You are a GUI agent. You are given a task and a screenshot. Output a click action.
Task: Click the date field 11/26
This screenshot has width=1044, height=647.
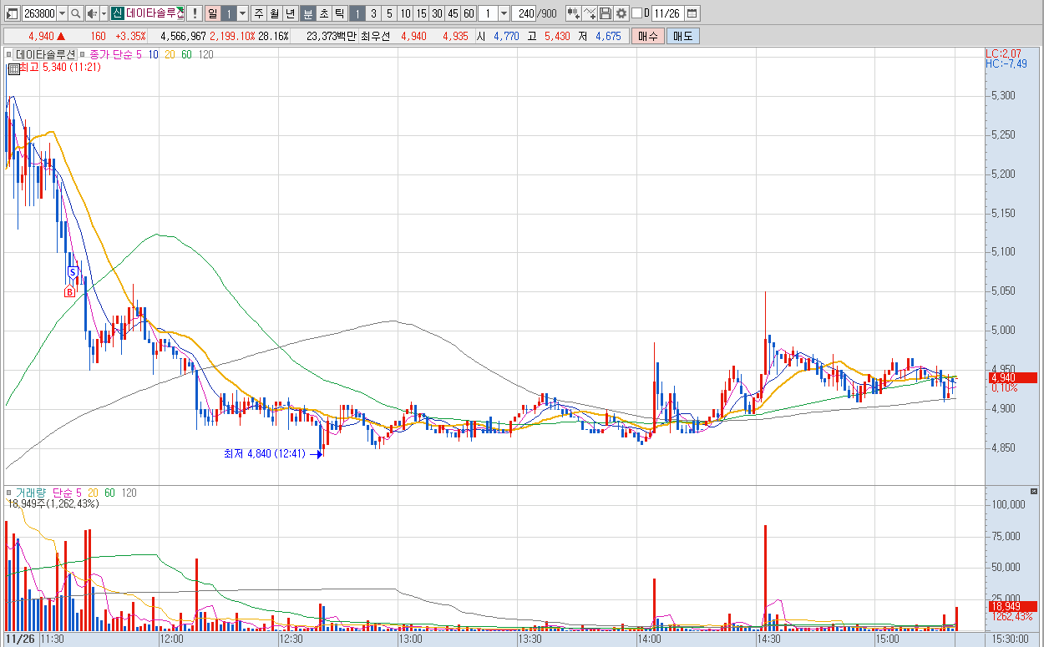click(x=667, y=13)
